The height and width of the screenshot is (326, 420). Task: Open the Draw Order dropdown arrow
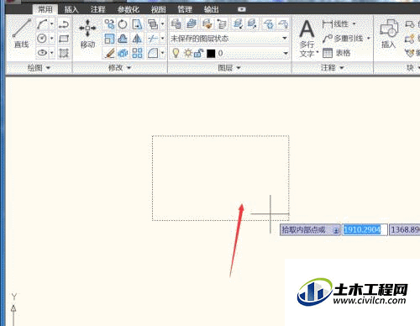coord(162,24)
